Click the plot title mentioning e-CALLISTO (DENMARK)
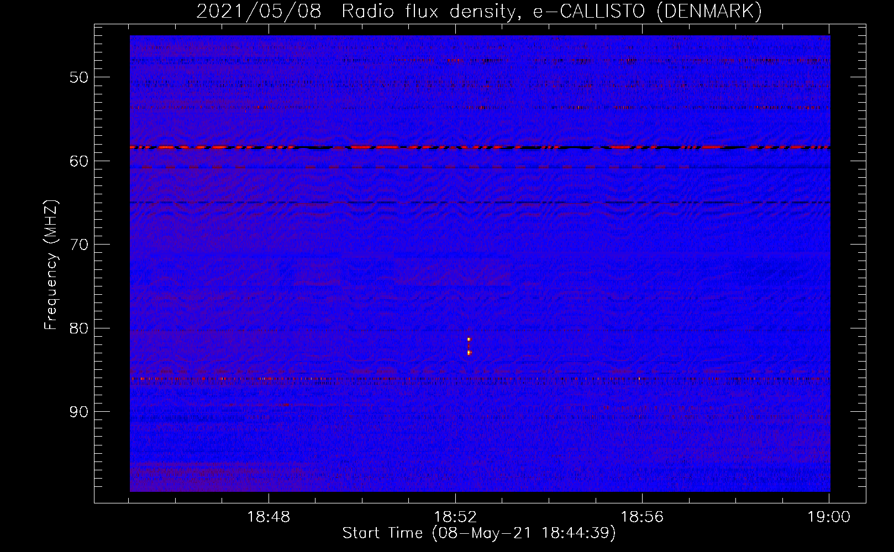Image resolution: width=894 pixels, height=552 pixels. (479, 11)
